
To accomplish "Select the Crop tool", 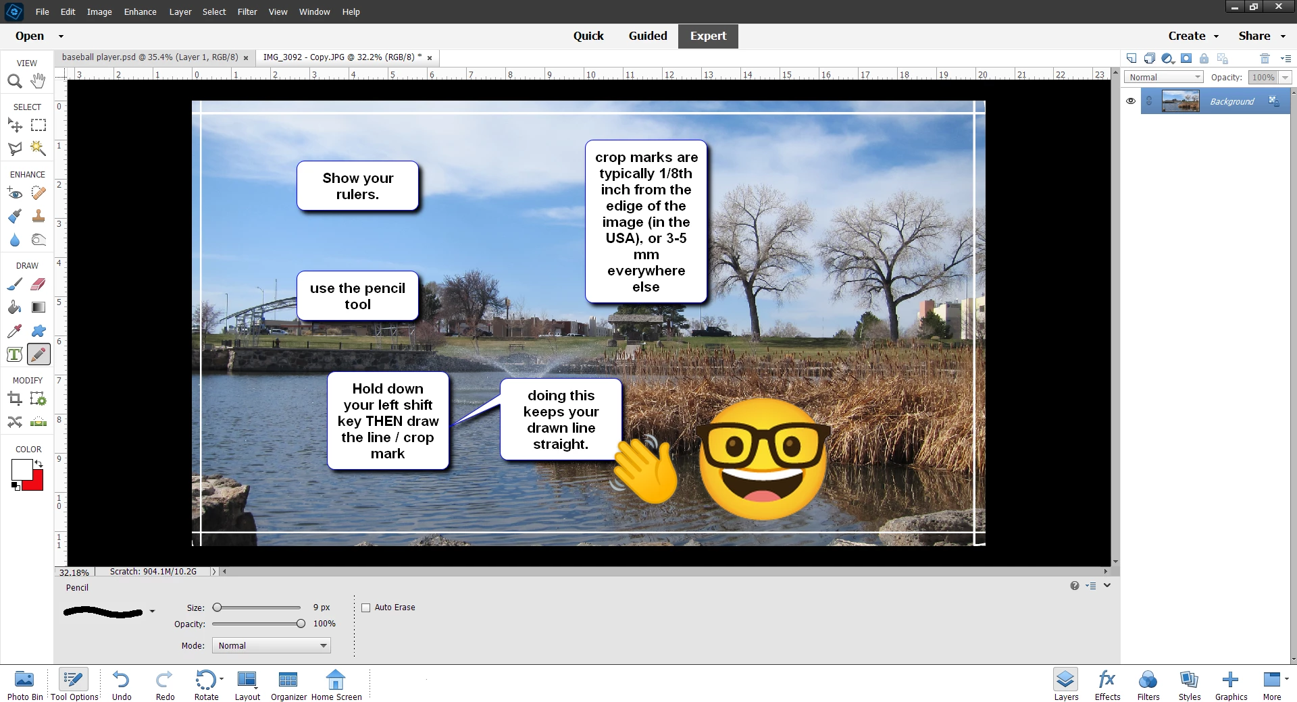I will [15, 399].
